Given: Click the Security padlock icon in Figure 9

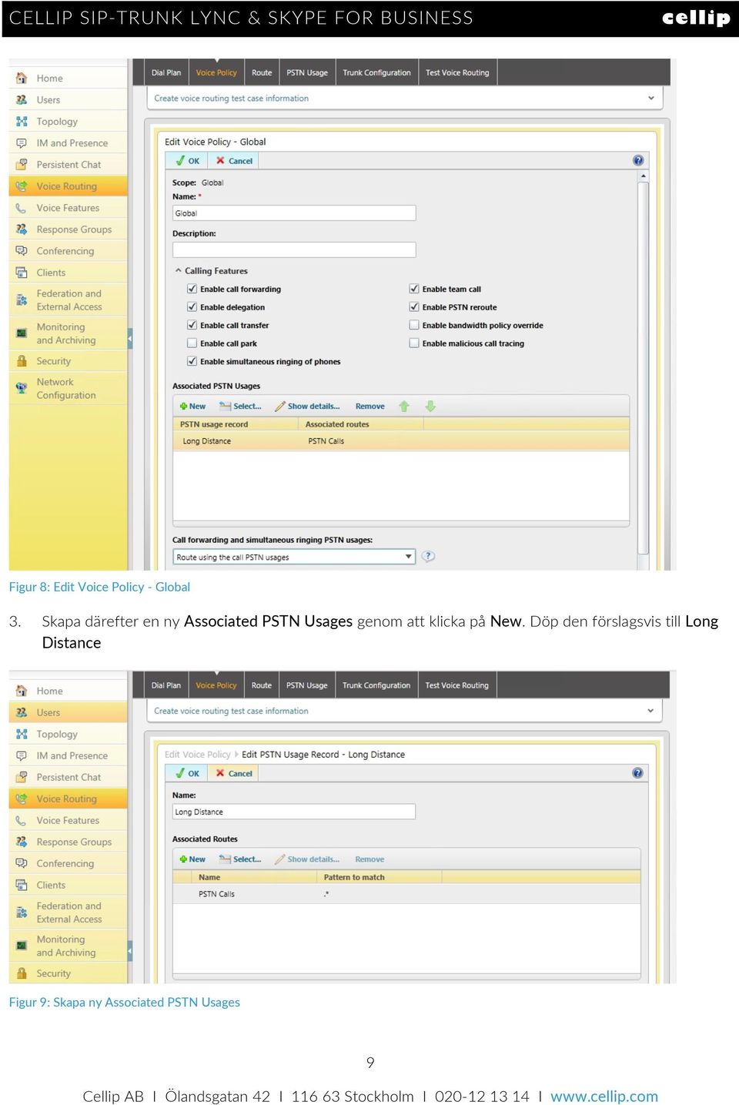Looking at the screenshot, I should 22,973.
